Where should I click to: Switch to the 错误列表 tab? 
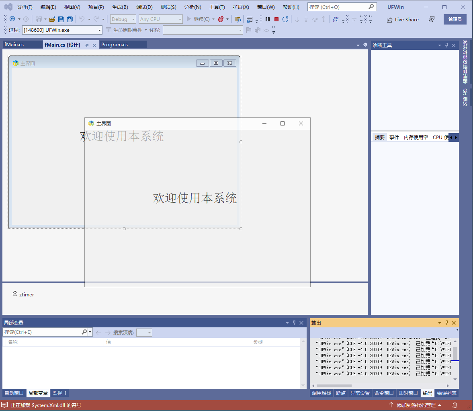tap(447, 393)
